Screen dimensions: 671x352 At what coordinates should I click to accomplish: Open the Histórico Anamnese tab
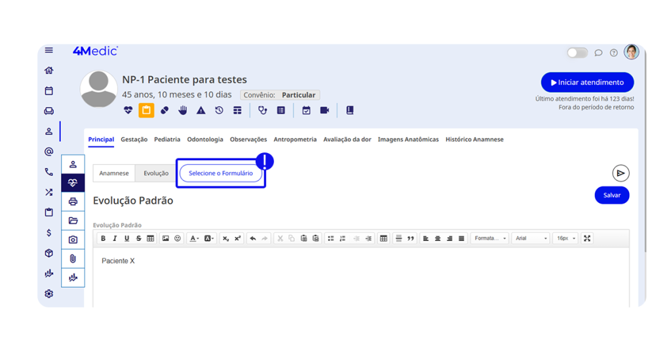pyautogui.click(x=474, y=139)
